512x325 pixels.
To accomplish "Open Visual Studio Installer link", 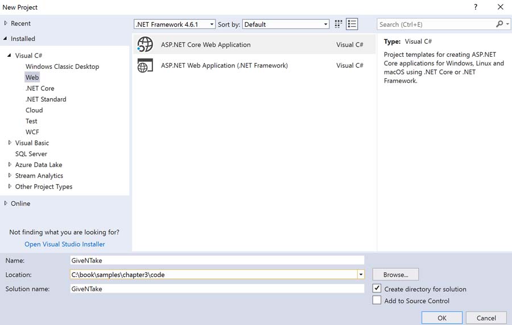I will coord(64,244).
